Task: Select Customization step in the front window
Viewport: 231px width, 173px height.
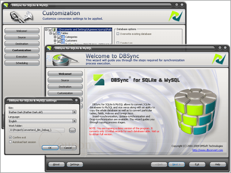Action: pos(65,93)
